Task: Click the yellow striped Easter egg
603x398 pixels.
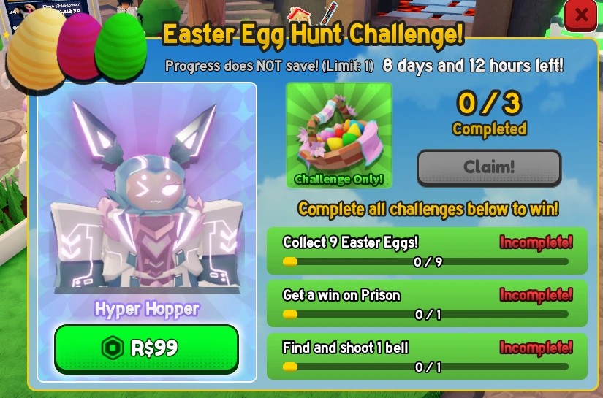Action: (x=35, y=49)
